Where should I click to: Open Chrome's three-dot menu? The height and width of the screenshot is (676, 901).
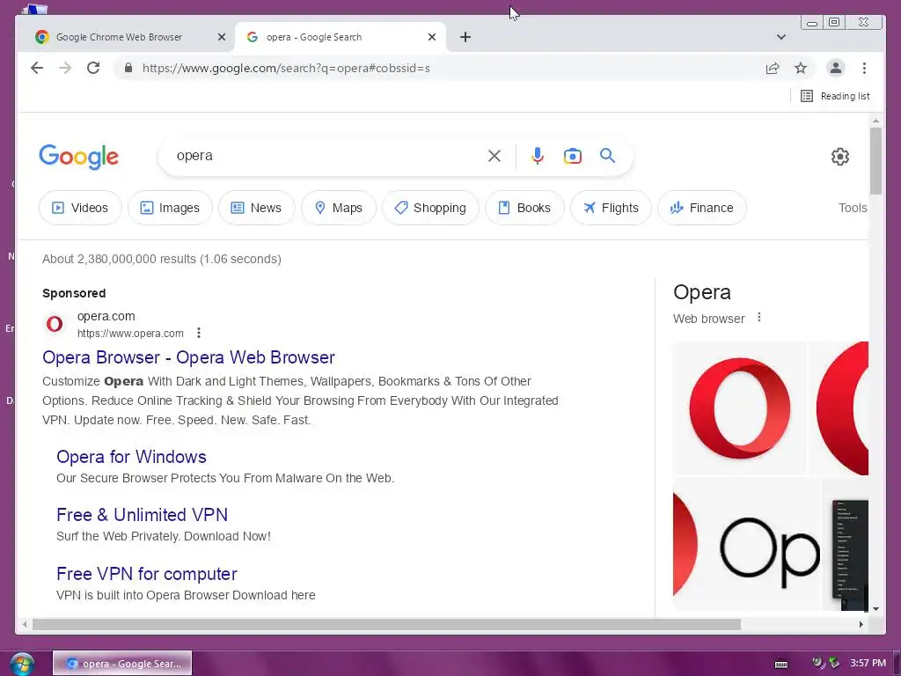pos(864,68)
